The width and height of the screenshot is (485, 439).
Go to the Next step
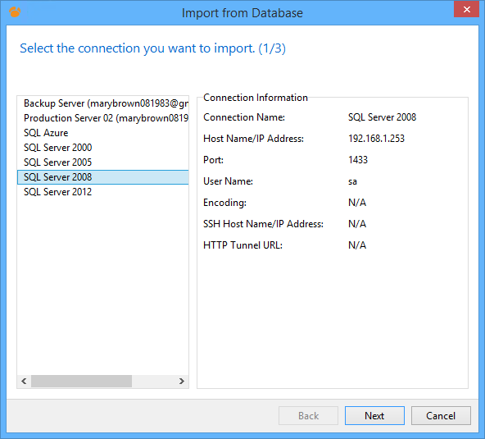click(x=374, y=416)
